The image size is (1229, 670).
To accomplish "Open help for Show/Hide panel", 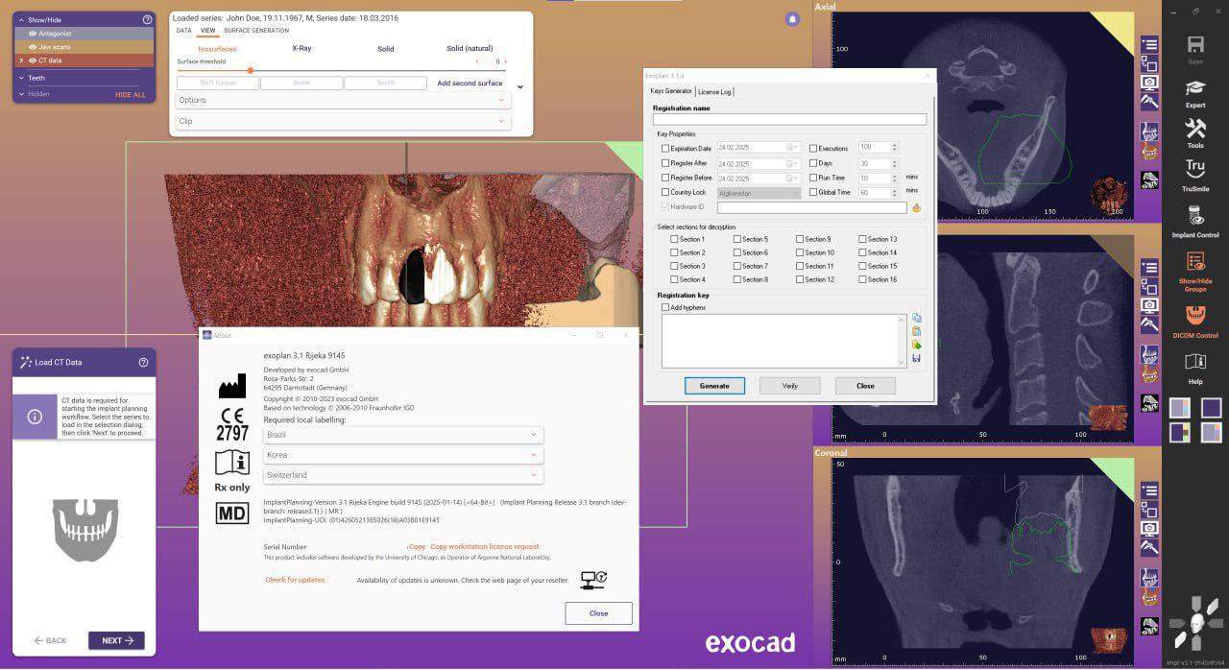I will tap(147, 19).
